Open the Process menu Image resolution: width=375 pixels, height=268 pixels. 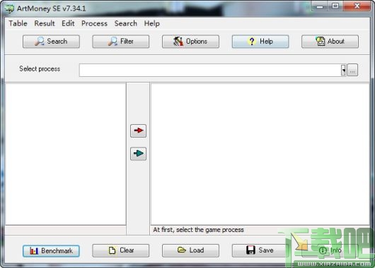click(x=94, y=23)
